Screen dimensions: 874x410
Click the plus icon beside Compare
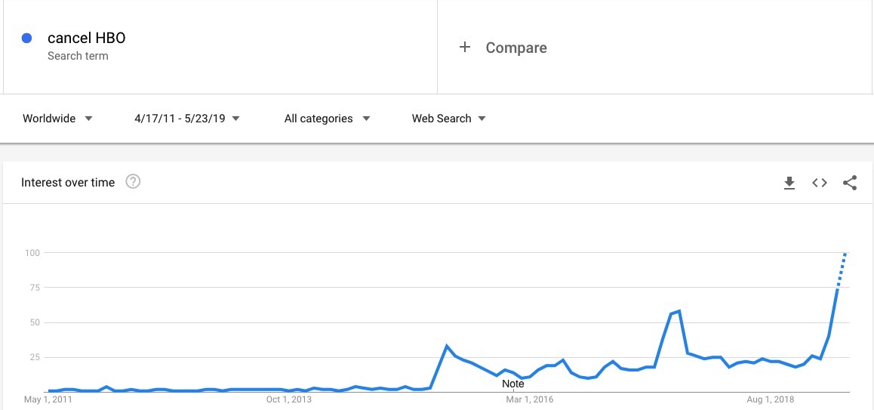(465, 48)
